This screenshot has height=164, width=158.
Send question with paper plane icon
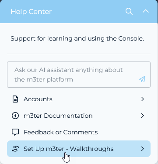pyautogui.click(x=142, y=79)
